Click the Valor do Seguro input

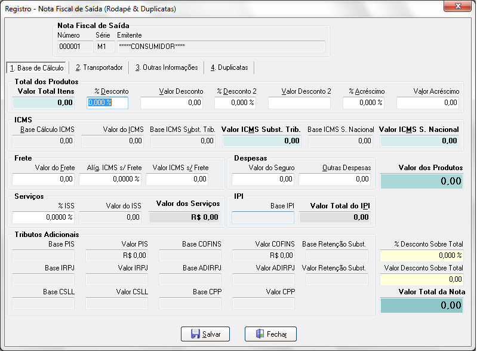tap(263, 179)
